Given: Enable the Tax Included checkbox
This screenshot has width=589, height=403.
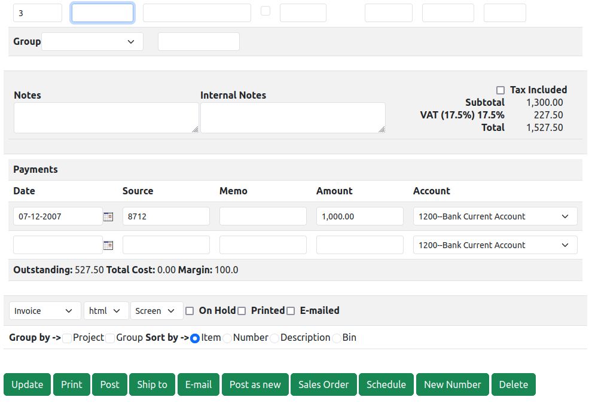Looking at the screenshot, I should [x=501, y=90].
